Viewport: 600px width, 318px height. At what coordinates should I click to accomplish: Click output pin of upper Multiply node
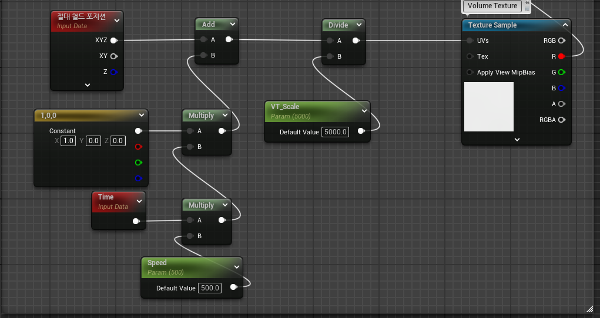tap(222, 131)
